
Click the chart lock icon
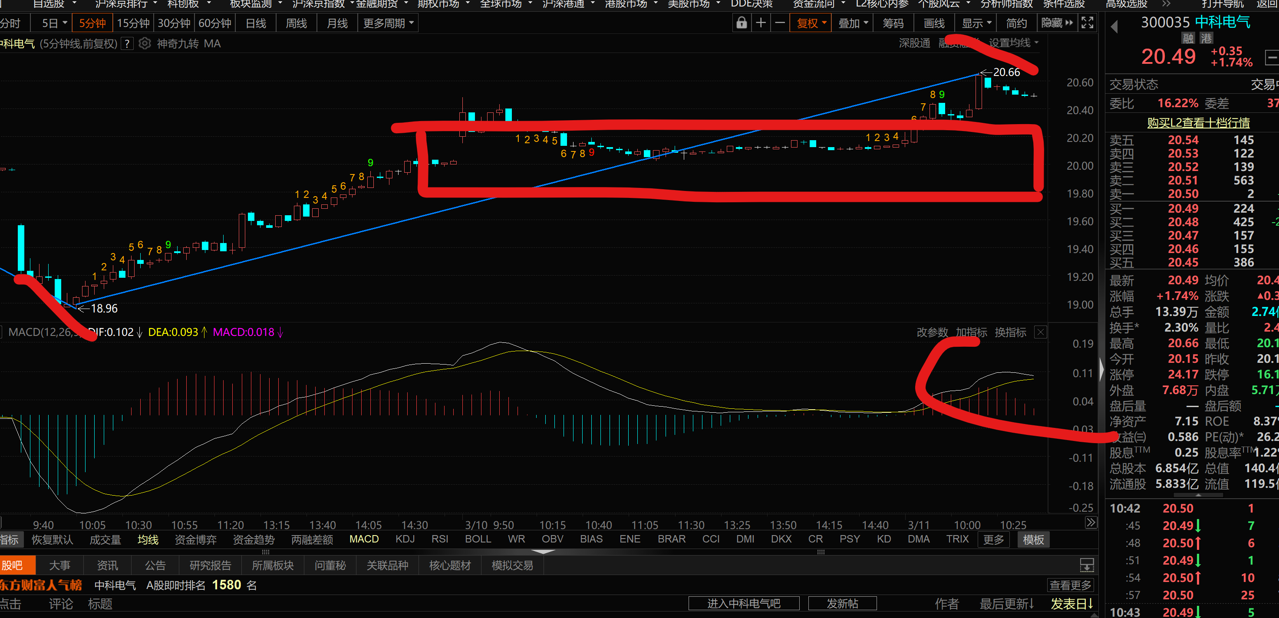[741, 23]
